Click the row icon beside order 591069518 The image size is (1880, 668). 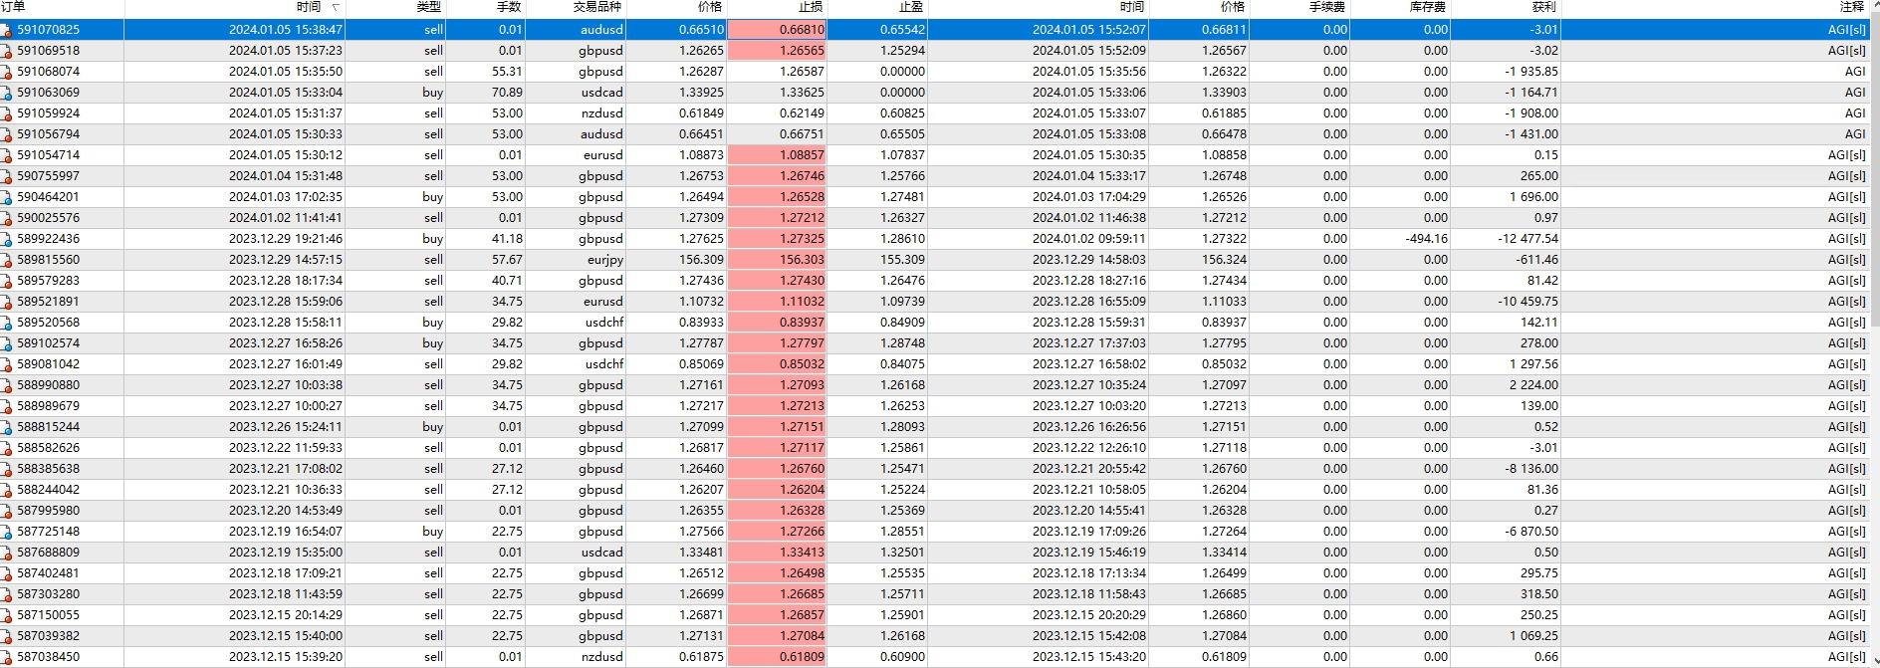pos(7,51)
